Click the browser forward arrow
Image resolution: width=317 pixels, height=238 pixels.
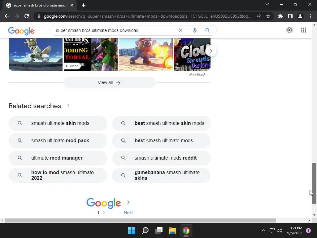tap(17, 16)
